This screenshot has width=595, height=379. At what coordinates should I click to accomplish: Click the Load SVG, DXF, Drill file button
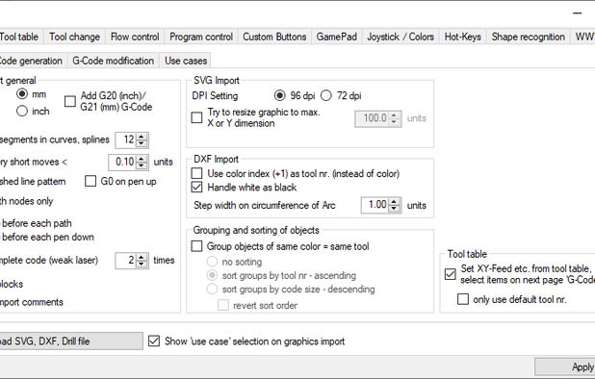(71, 341)
